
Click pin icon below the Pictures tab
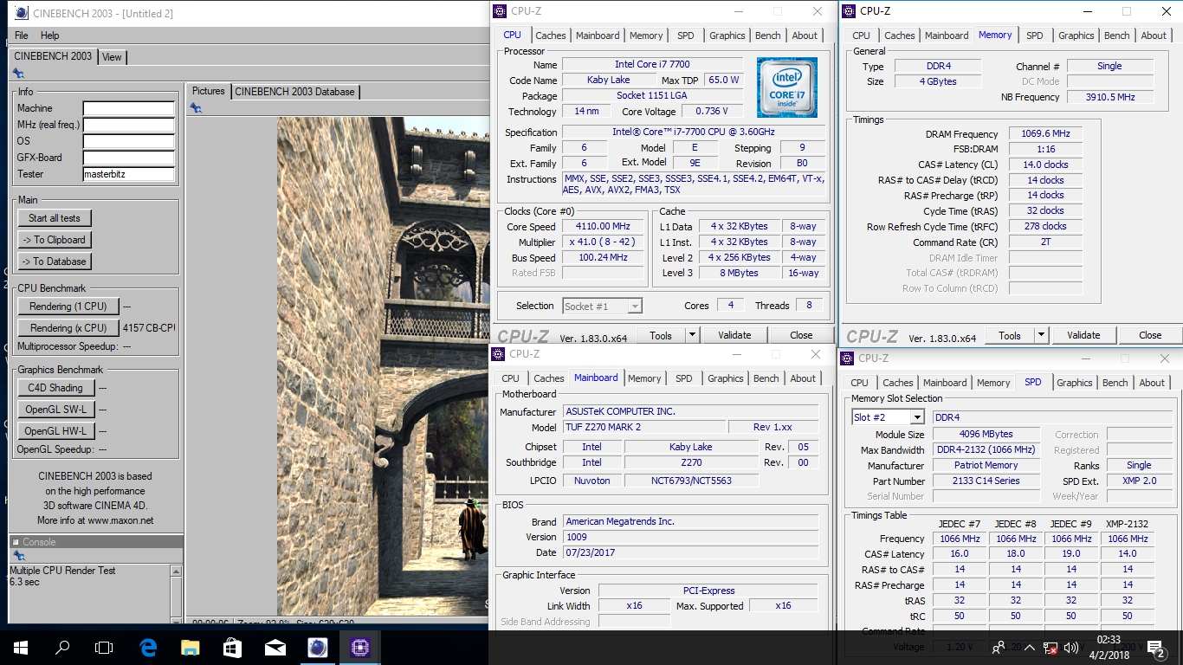coord(196,107)
